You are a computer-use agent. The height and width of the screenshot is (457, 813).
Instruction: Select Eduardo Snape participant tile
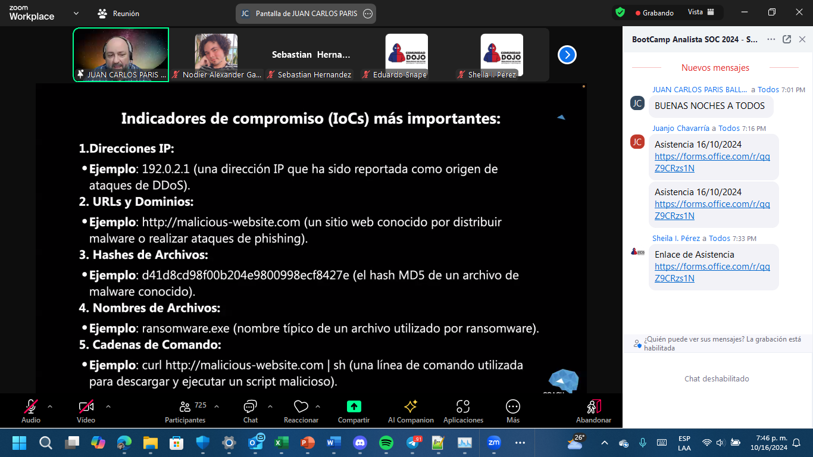(x=406, y=54)
